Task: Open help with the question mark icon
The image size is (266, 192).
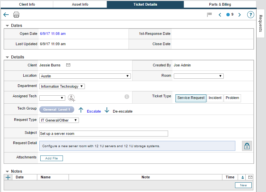Action: [250, 15]
